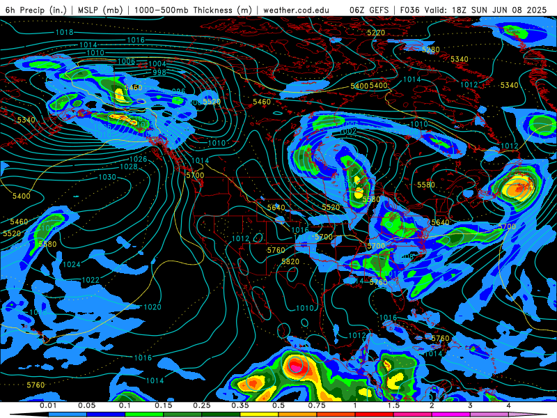Select the 0.25 legend scale value
557x418 pixels.
tap(202, 405)
